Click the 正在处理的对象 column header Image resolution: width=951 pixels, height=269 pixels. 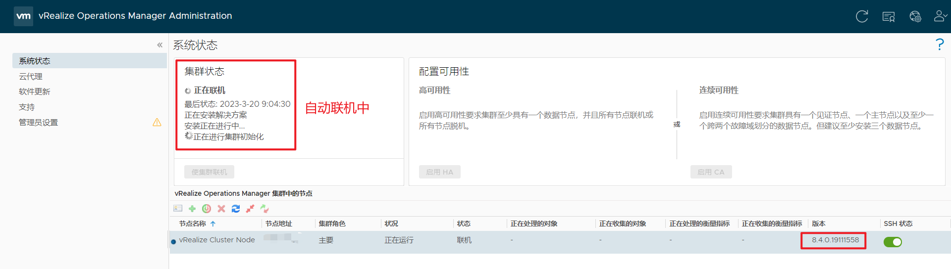point(534,224)
